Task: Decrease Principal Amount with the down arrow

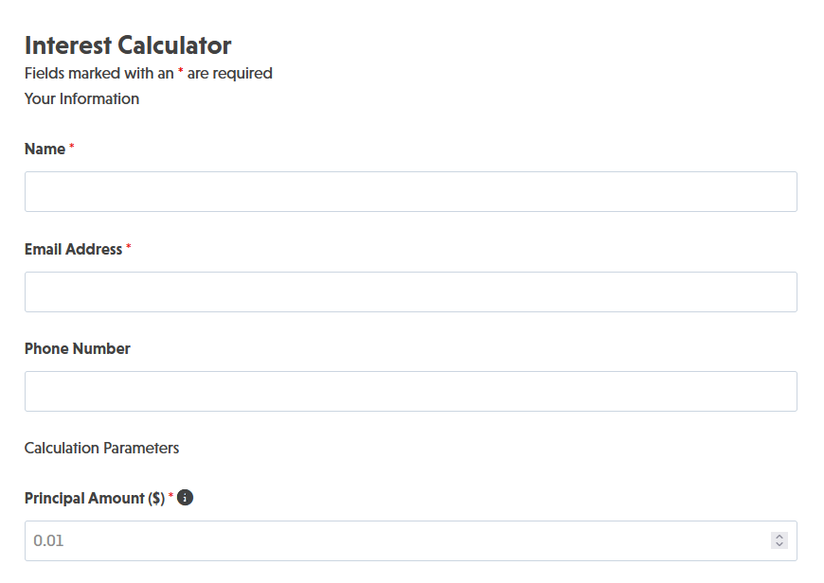Action: coord(779,545)
